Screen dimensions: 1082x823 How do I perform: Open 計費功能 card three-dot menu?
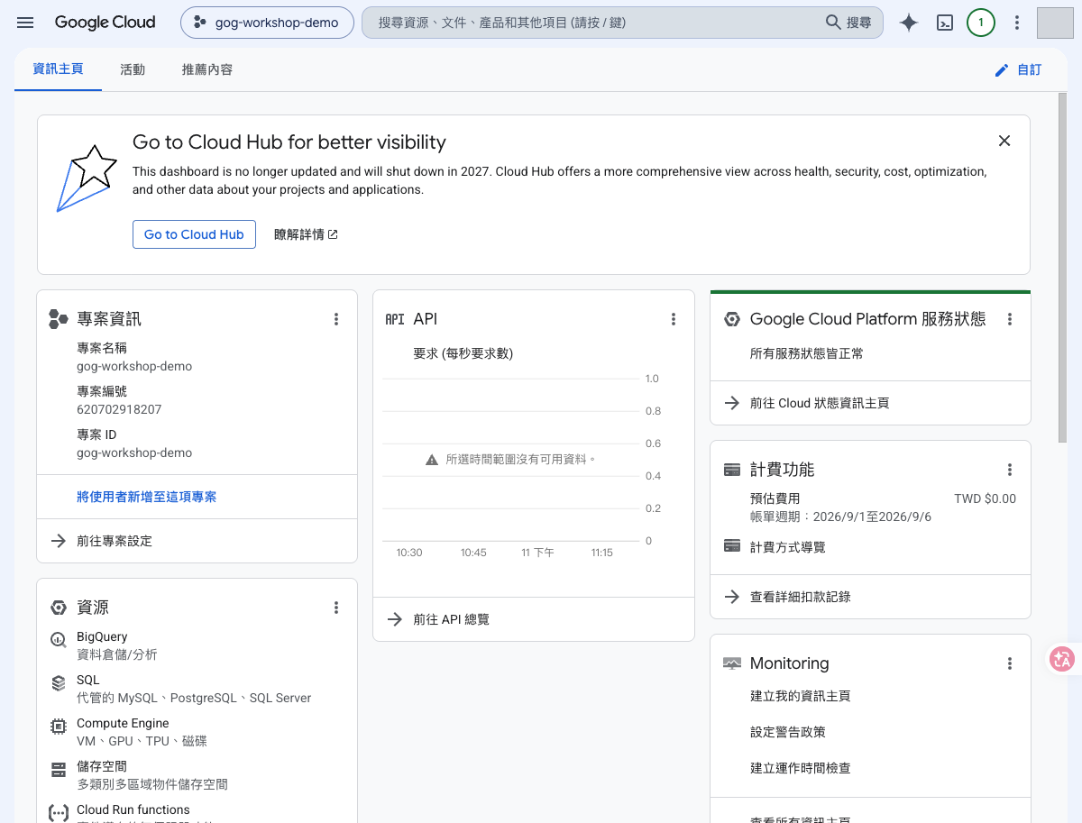click(x=1010, y=470)
